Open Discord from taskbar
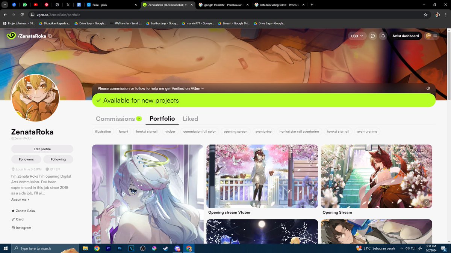 click(x=177, y=248)
